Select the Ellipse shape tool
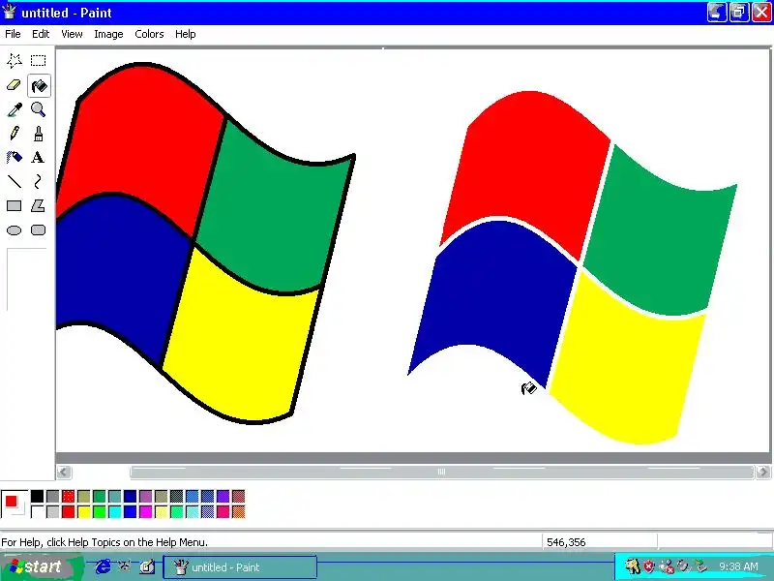This screenshot has width=774, height=581. click(x=15, y=230)
